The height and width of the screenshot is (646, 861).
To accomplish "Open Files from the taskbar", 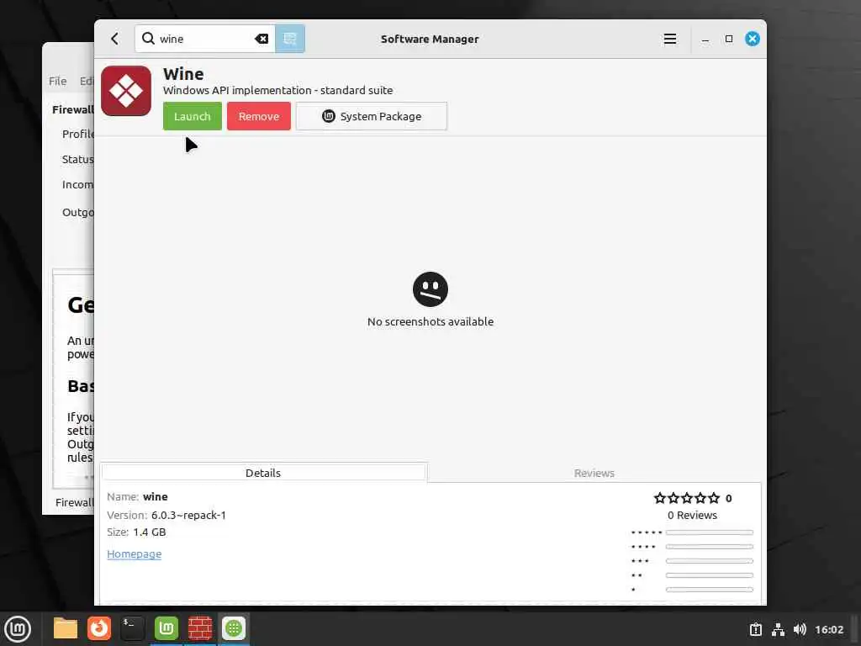I will pyautogui.click(x=66, y=628).
